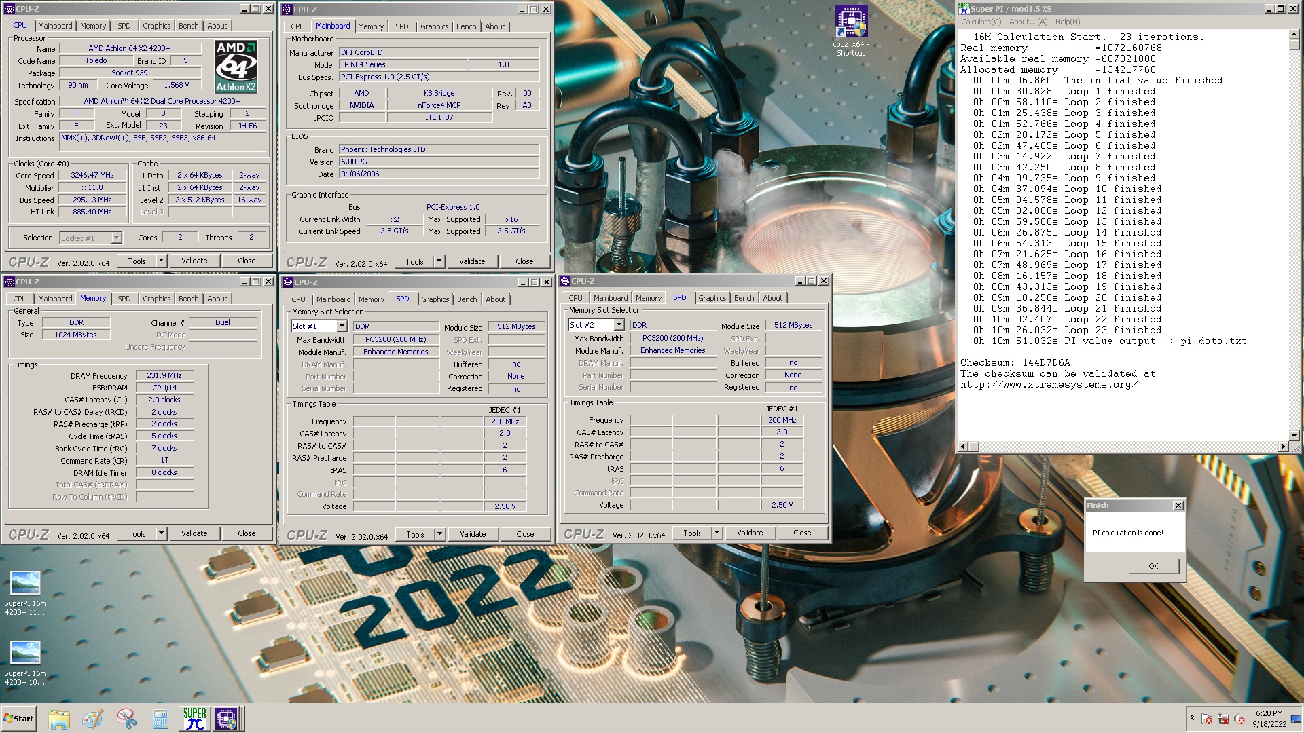This screenshot has width=1304, height=733.
Task: Open the SuperPI 16m 4200+ 10... desktop image
Action: 25,663
